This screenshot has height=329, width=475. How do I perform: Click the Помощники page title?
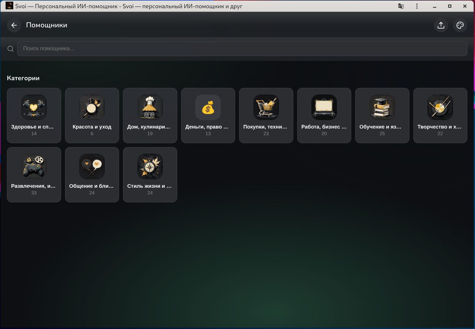pos(46,25)
